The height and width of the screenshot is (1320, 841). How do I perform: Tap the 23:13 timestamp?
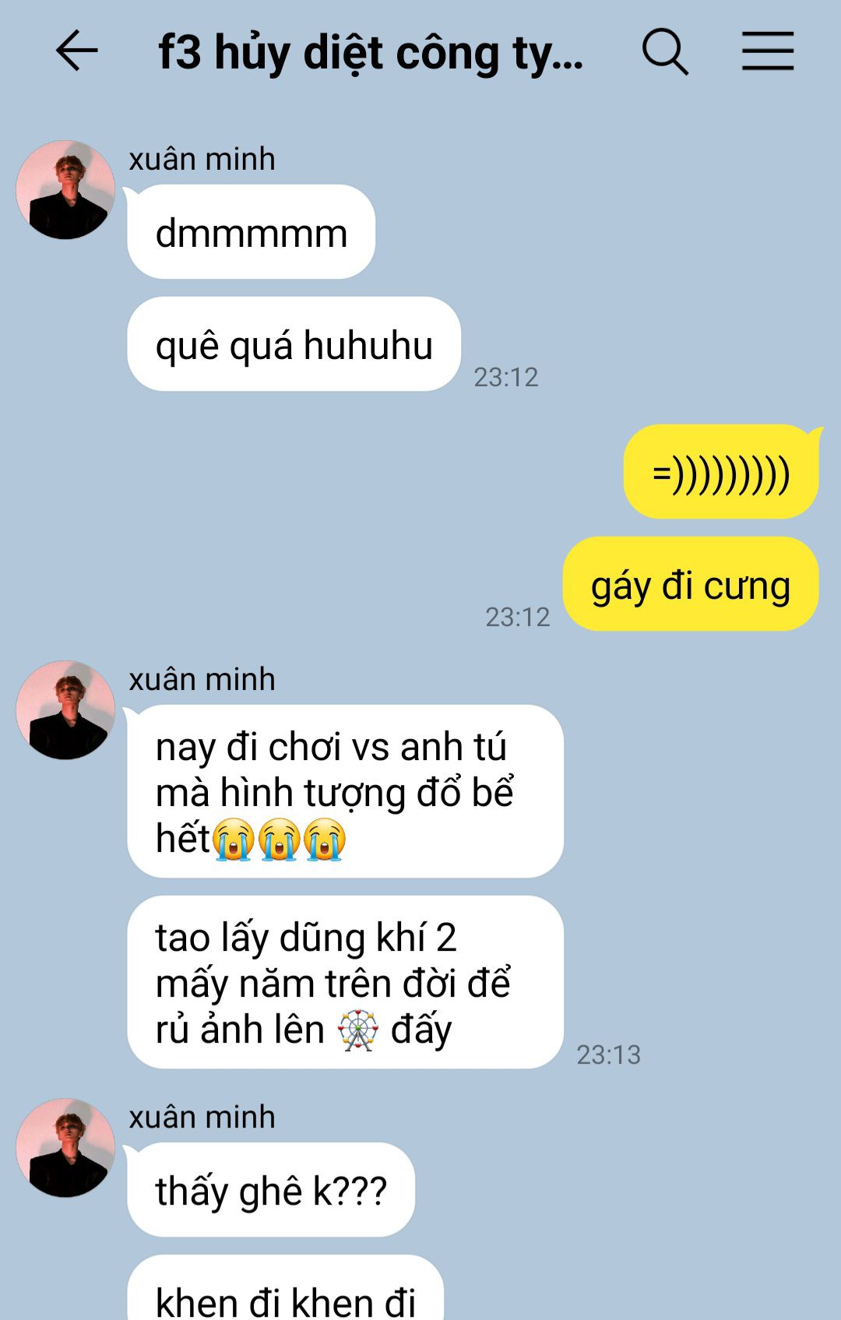pos(608,1054)
